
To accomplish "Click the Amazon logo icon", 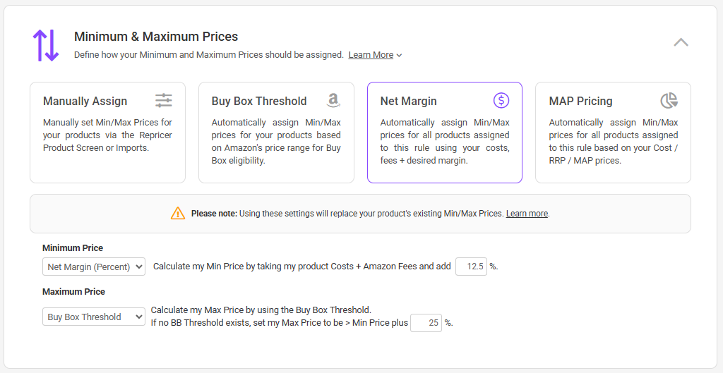I will (x=333, y=100).
